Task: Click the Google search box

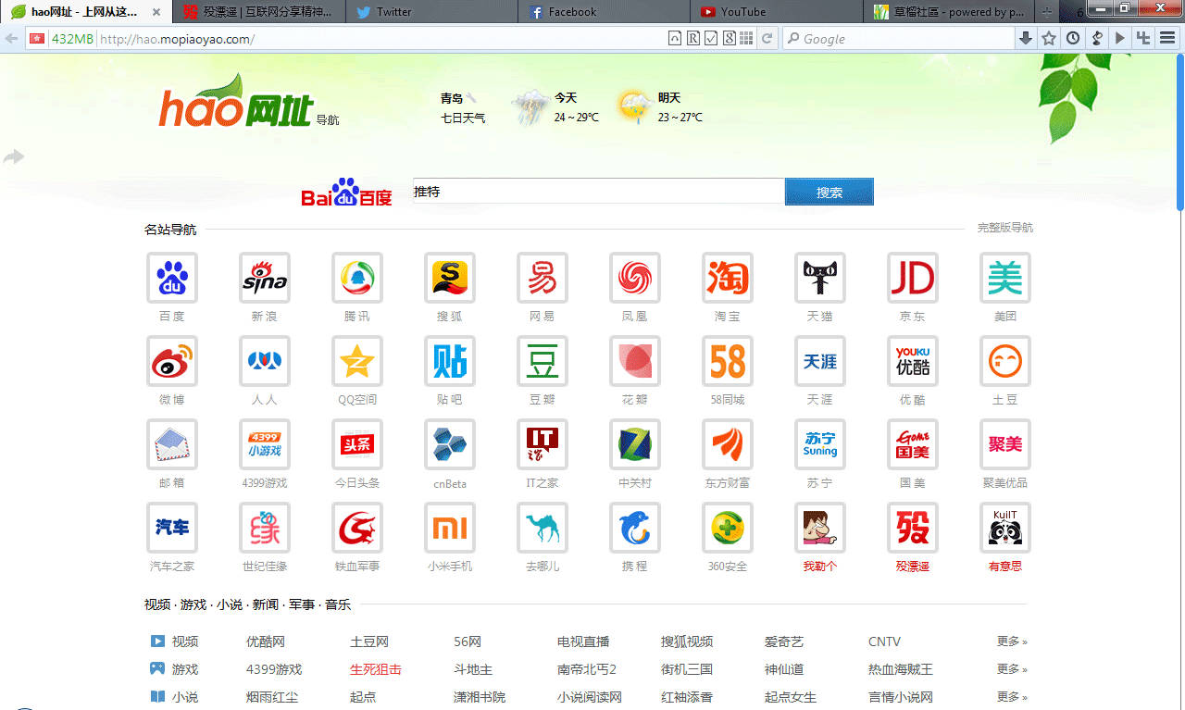Action: tap(899, 39)
